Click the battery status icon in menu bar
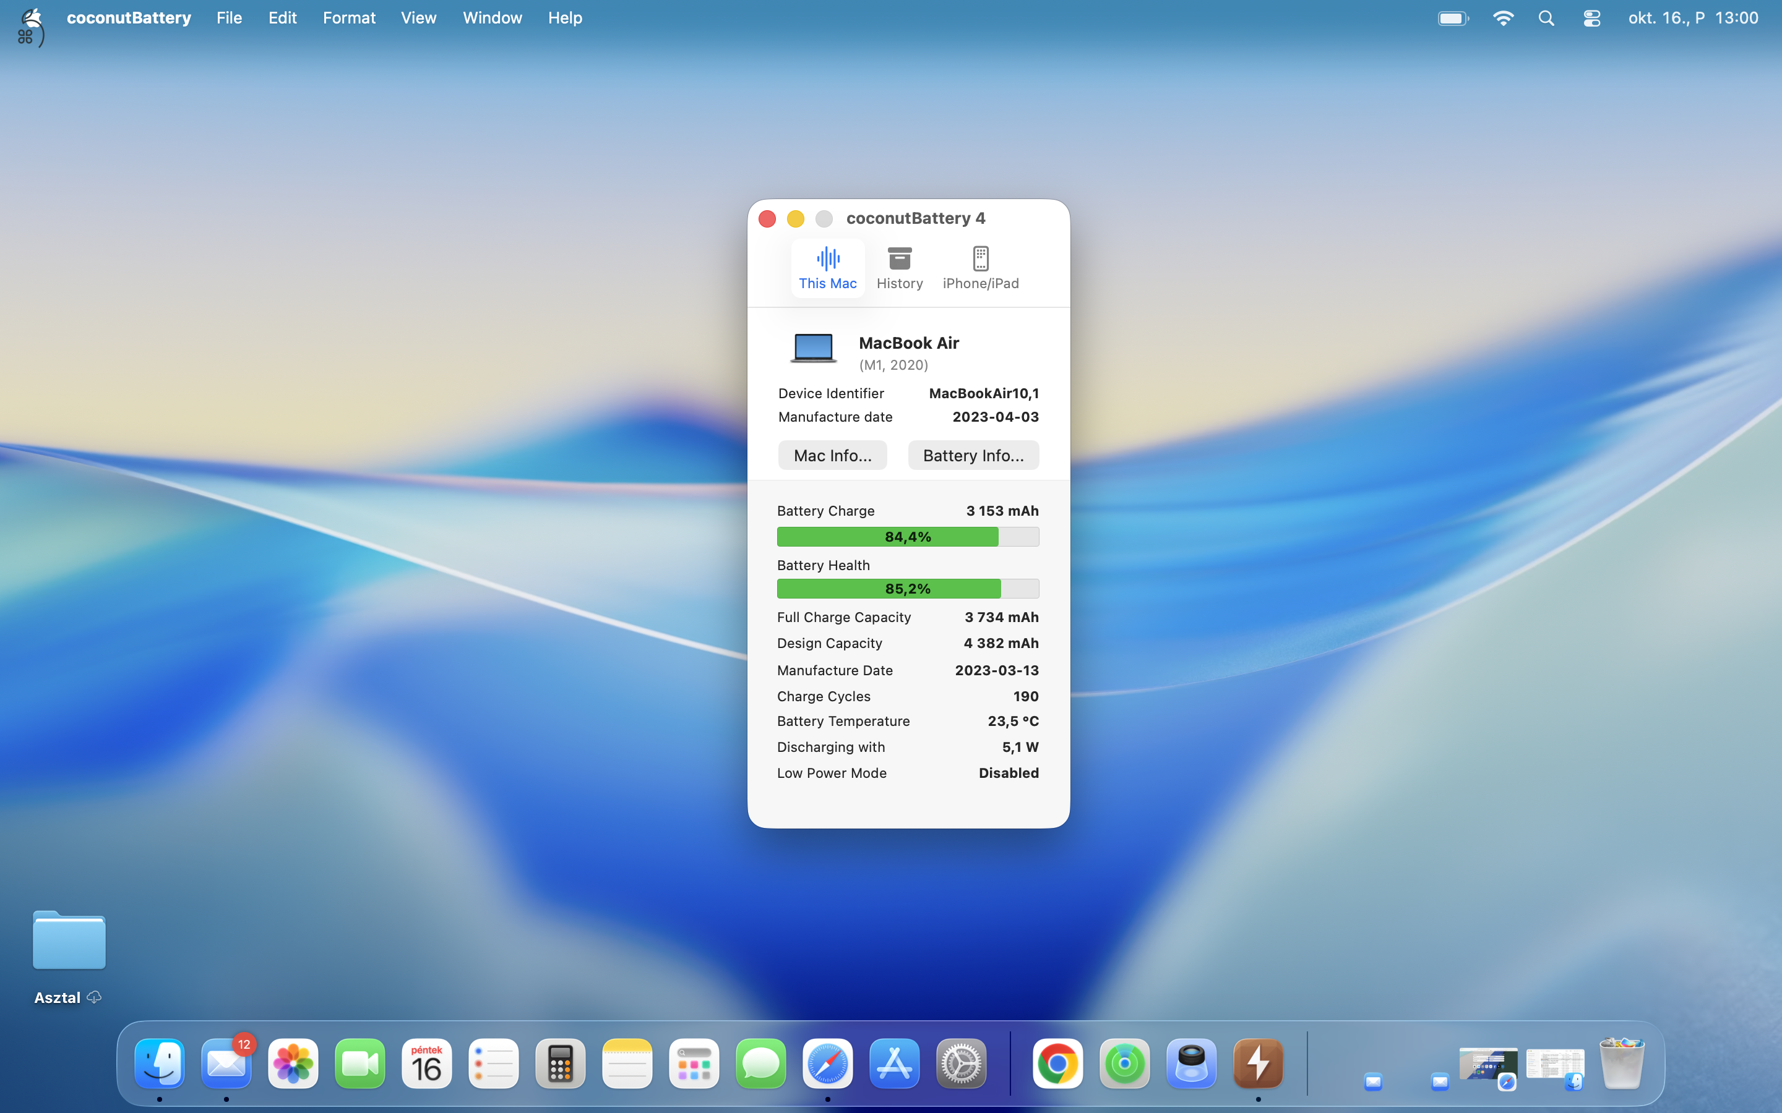 [1453, 18]
